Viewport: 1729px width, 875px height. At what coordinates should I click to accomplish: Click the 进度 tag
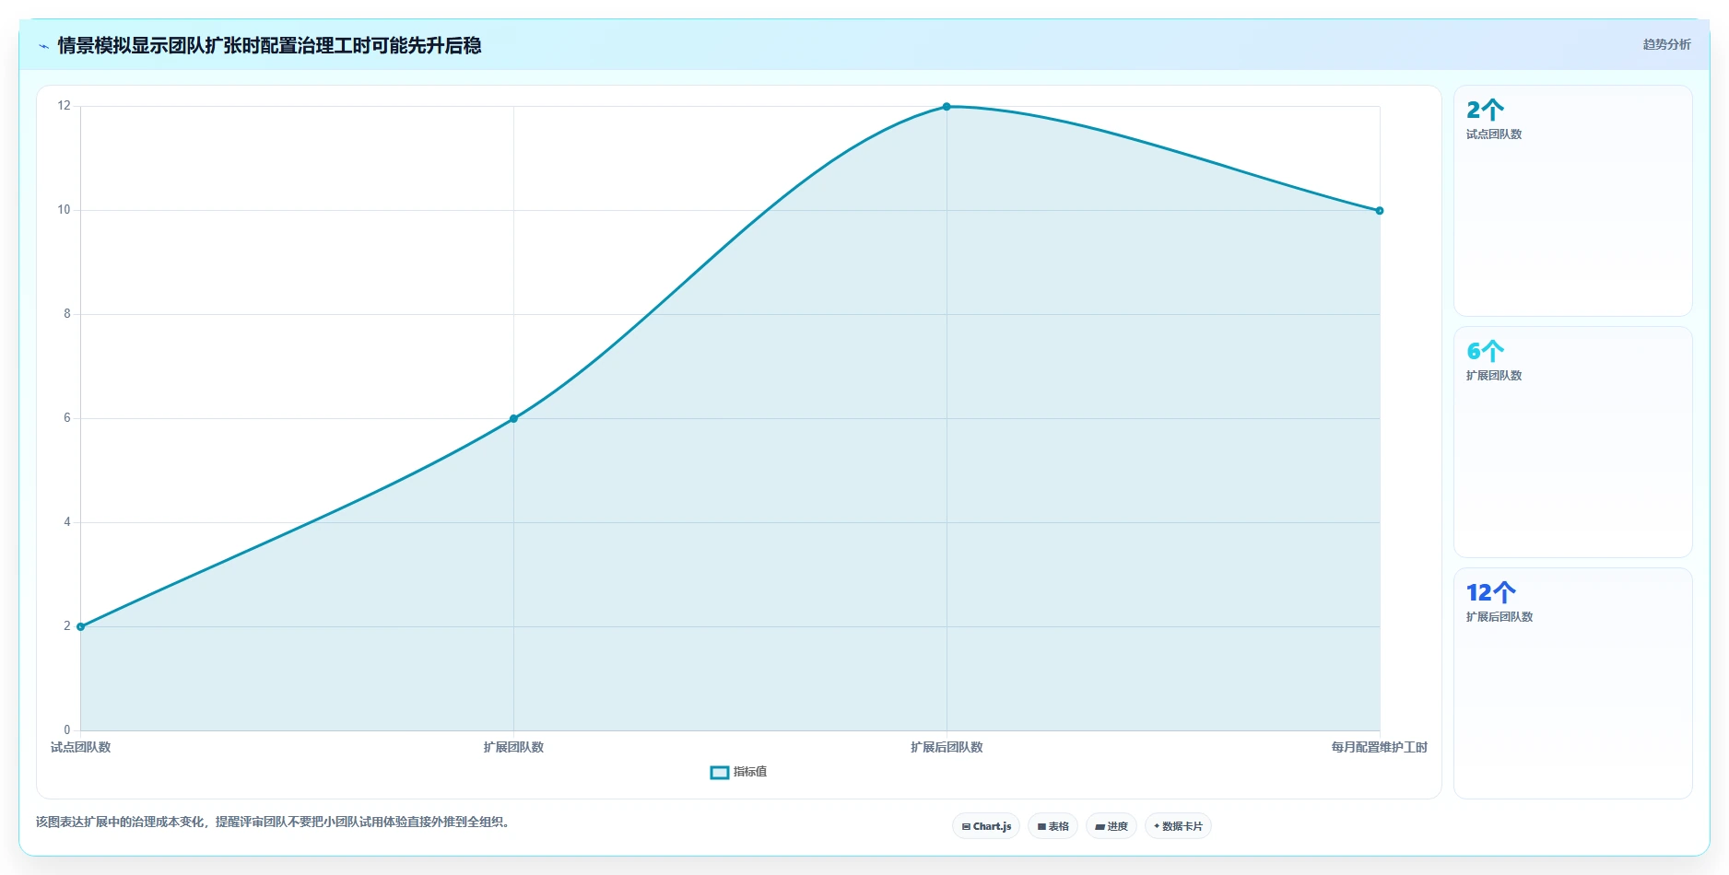[1111, 826]
